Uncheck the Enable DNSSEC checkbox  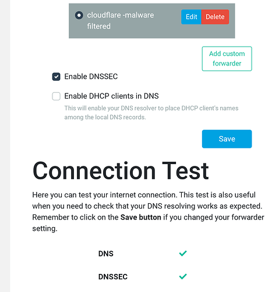tap(56, 77)
